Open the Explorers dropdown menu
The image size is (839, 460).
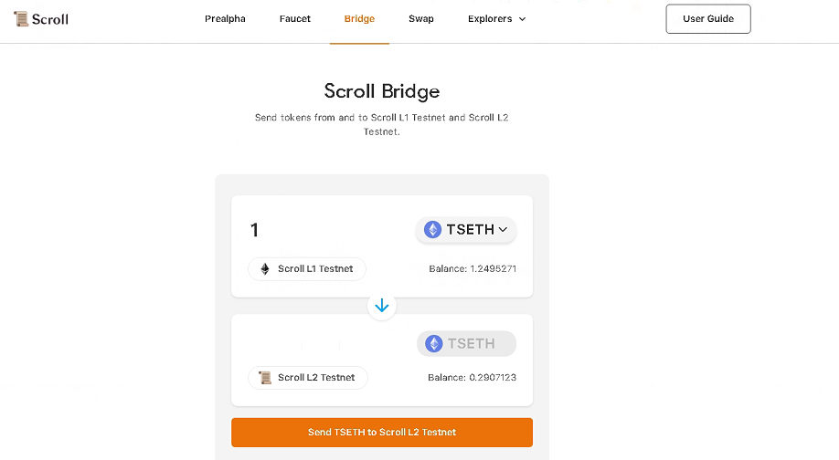496,18
